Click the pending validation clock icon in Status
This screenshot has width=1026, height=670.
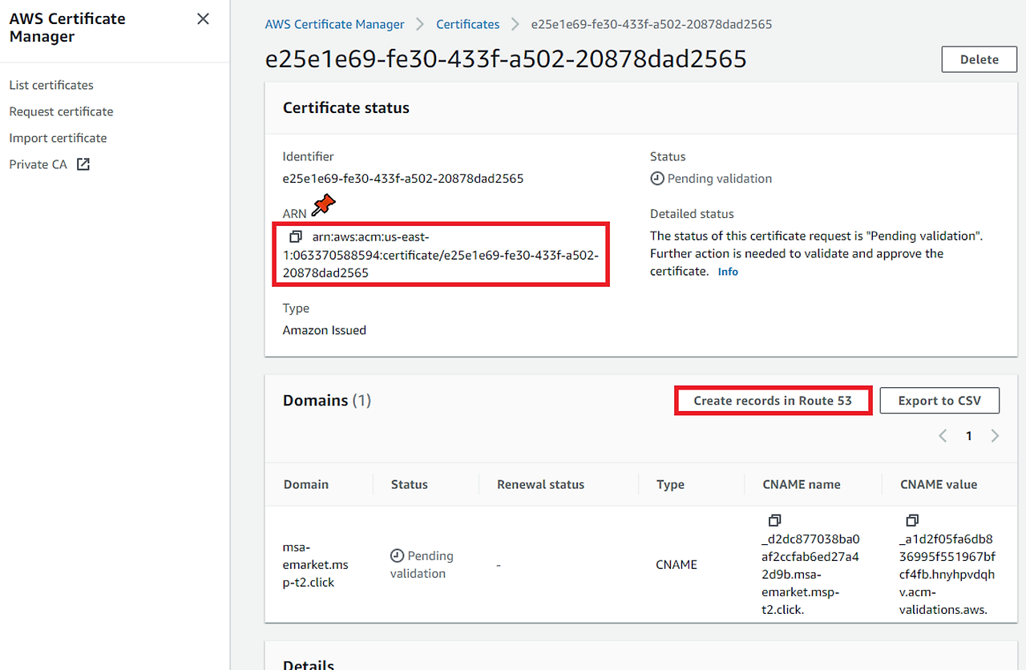click(x=657, y=179)
